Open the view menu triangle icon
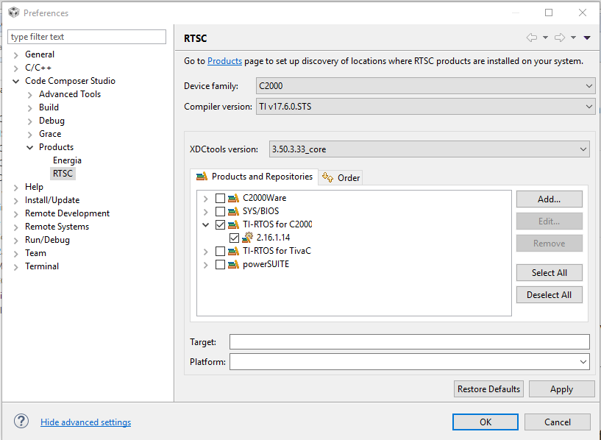Screen dimensions: 601x440 pyautogui.click(x=587, y=38)
